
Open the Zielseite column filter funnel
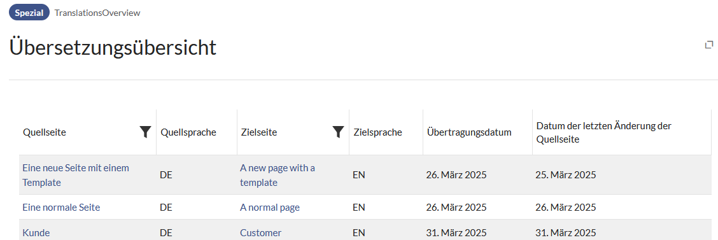pyautogui.click(x=338, y=132)
